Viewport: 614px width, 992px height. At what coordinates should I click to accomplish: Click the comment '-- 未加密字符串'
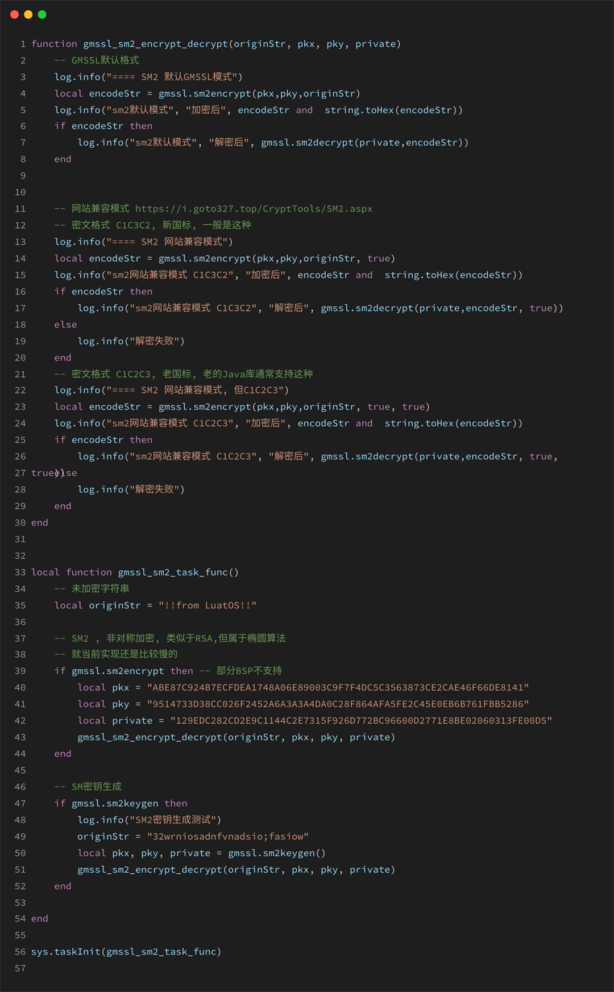click(x=92, y=589)
